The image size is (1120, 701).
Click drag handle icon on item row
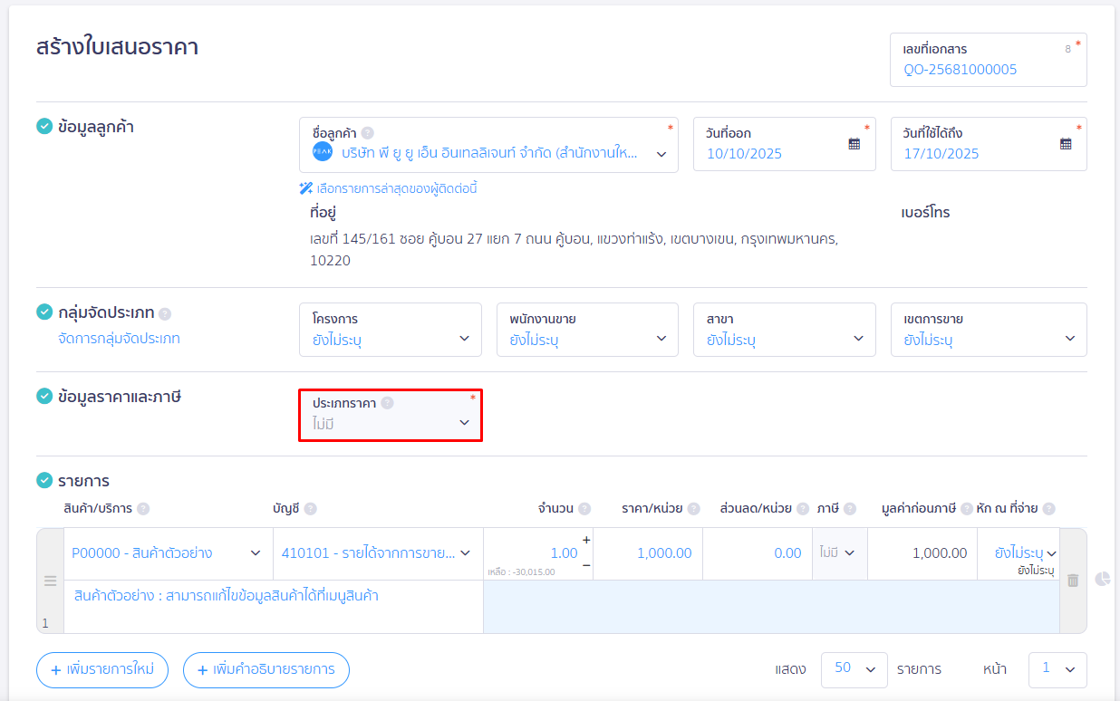[x=51, y=581]
